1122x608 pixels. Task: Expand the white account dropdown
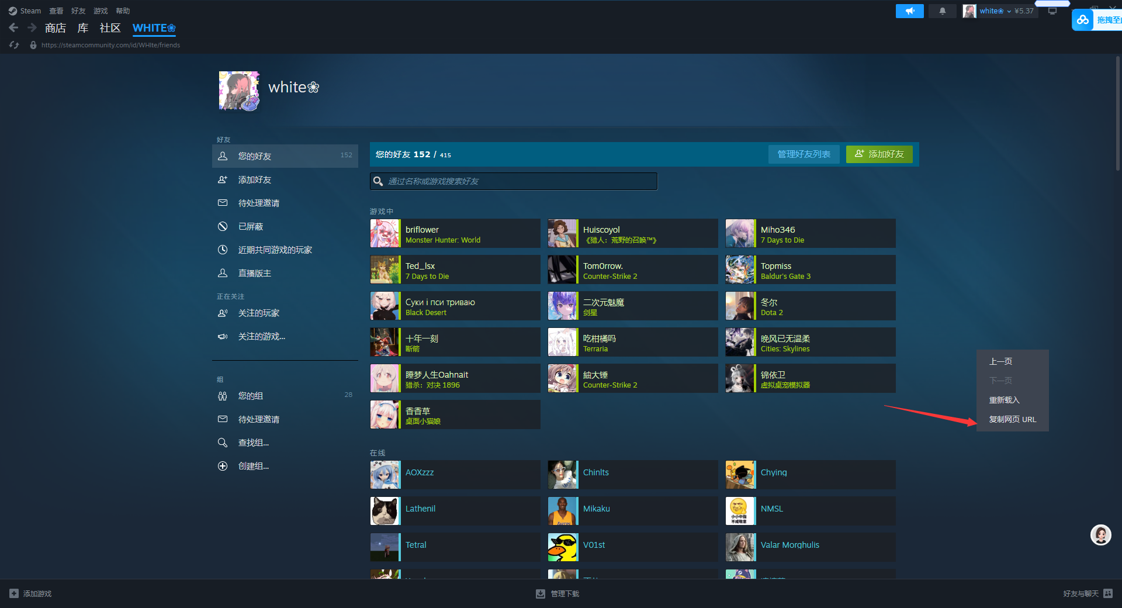point(995,11)
